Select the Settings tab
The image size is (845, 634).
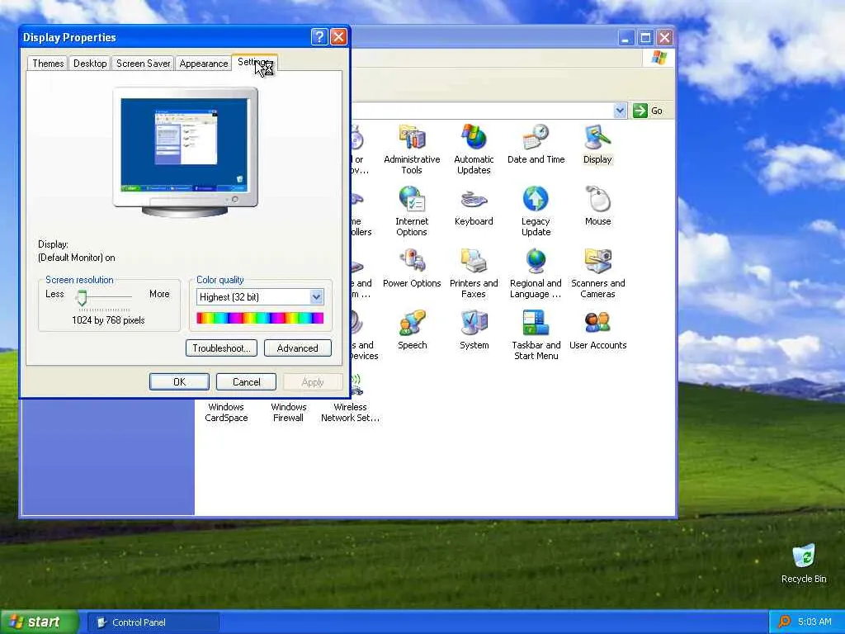254,62
